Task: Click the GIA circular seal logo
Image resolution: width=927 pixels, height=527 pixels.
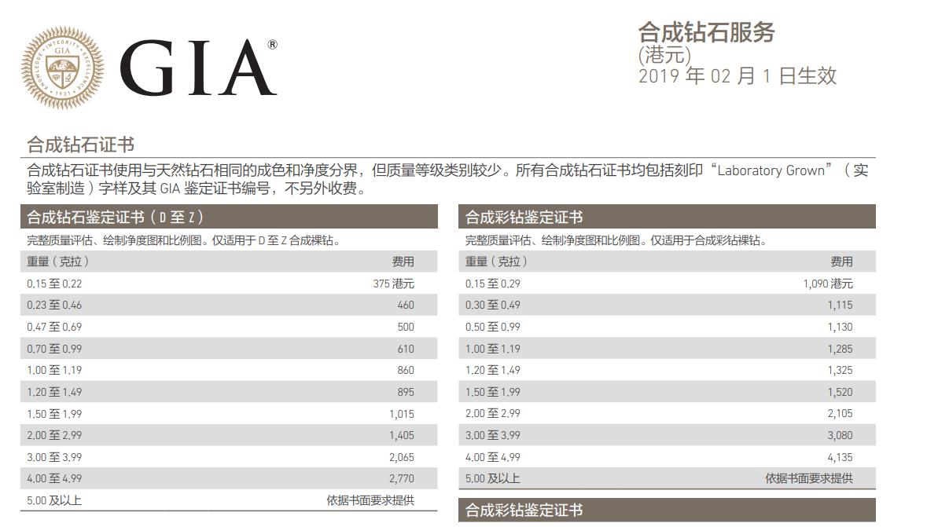Action: 62,68
